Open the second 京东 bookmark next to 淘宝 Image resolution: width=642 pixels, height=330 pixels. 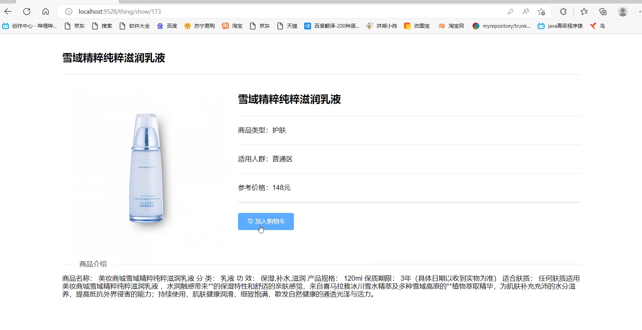260,26
